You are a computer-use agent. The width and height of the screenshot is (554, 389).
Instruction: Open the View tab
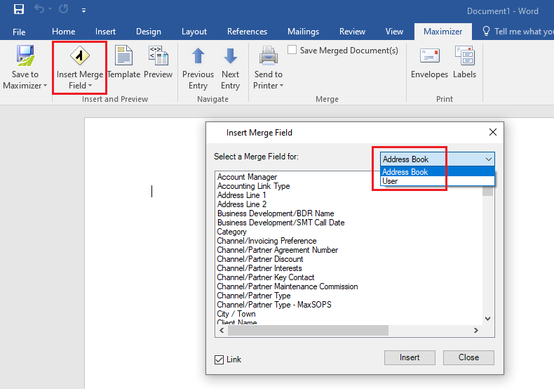[x=394, y=32]
